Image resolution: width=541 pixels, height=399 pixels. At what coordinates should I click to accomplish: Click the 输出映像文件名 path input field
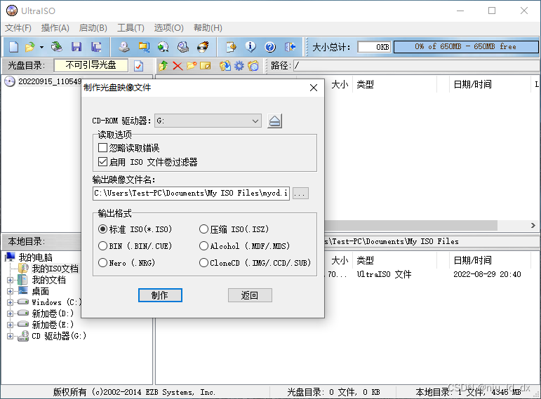pyautogui.click(x=191, y=194)
